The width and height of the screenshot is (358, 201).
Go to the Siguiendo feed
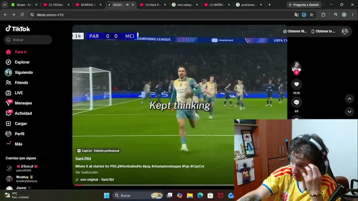(x=19, y=72)
